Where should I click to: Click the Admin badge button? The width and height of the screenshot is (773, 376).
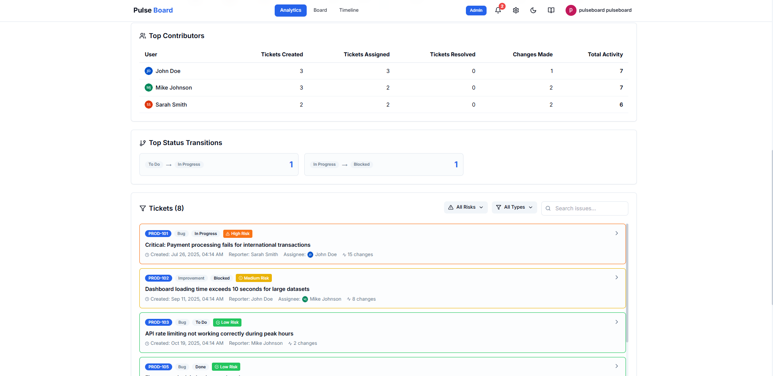click(476, 10)
